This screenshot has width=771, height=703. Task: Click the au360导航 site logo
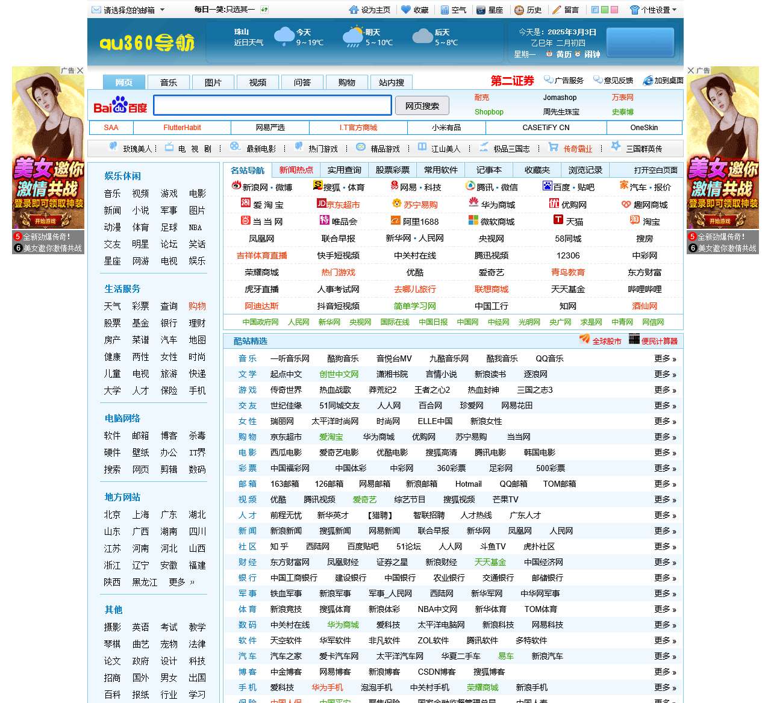pos(147,42)
